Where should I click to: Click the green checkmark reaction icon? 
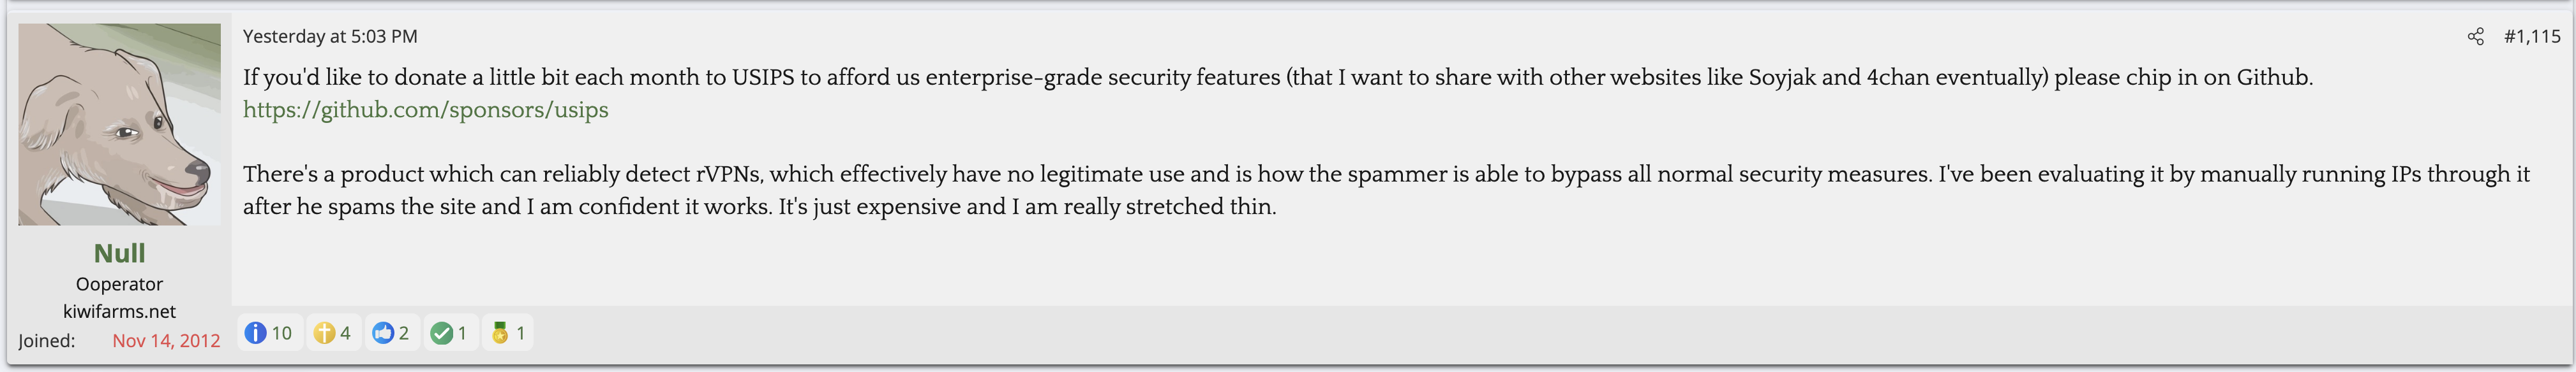[x=441, y=333]
